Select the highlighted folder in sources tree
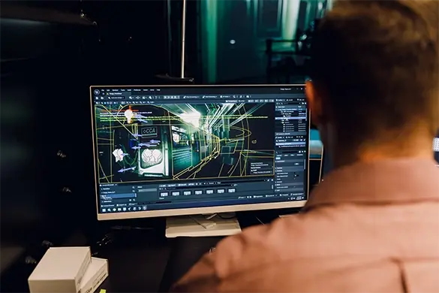Viewport: 439px width, 293px height. 117,195
